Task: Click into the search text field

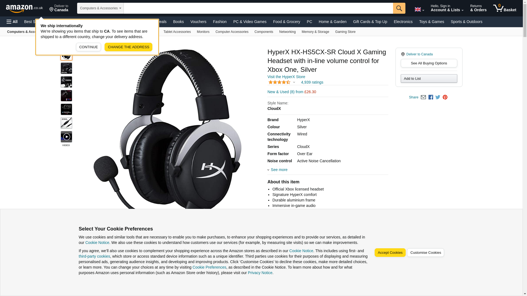Action: (x=258, y=8)
